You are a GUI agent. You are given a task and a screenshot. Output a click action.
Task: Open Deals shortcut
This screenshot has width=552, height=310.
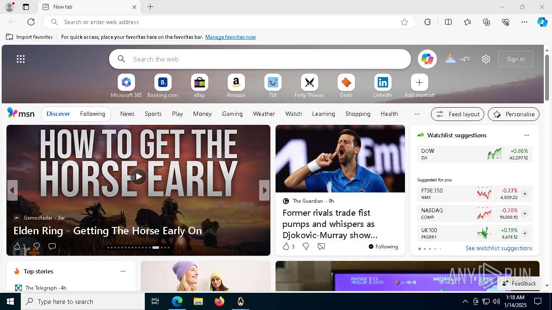pyautogui.click(x=346, y=86)
